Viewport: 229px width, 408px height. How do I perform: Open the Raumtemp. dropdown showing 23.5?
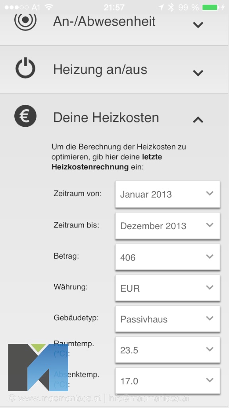coord(168,350)
